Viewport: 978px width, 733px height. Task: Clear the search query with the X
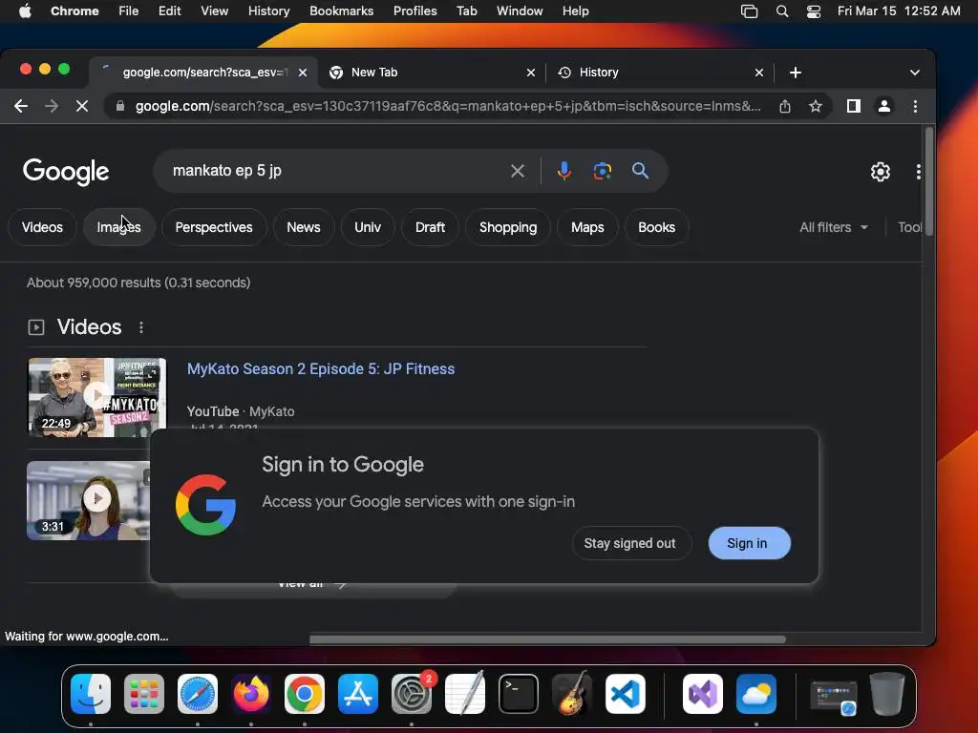click(517, 171)
